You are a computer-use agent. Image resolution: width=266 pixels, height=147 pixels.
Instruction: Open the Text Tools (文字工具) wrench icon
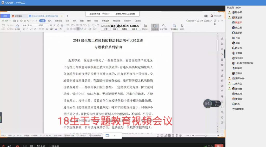tap(164, 26)
